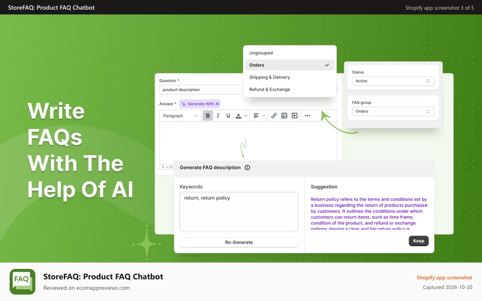Click 'Captured 2026-10-20' text
Image resolution: width=482 pixels, height=301 pixels.
coord(448,287)
